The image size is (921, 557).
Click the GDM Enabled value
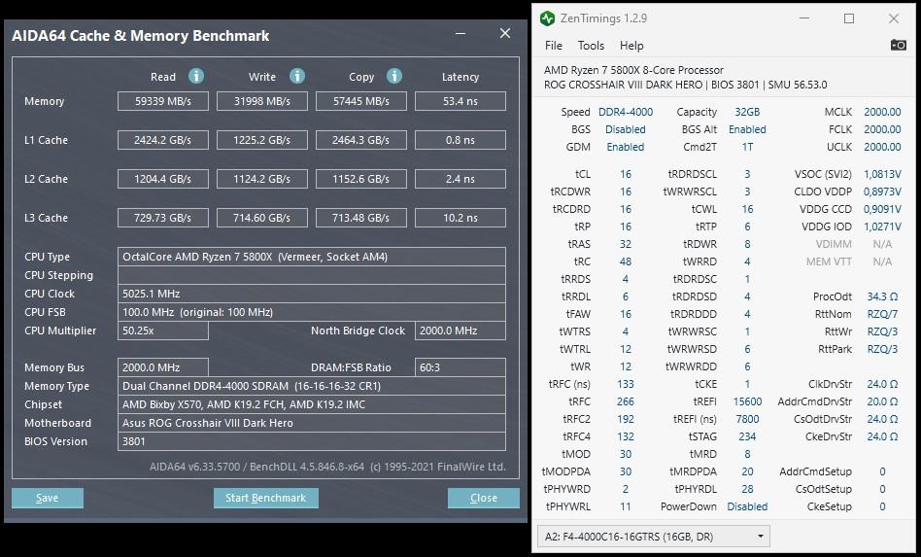pyautogui.click(x=626, y=147)
